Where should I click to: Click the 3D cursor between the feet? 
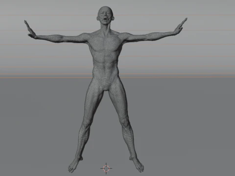pyautogui.click(x=106, y=168)
